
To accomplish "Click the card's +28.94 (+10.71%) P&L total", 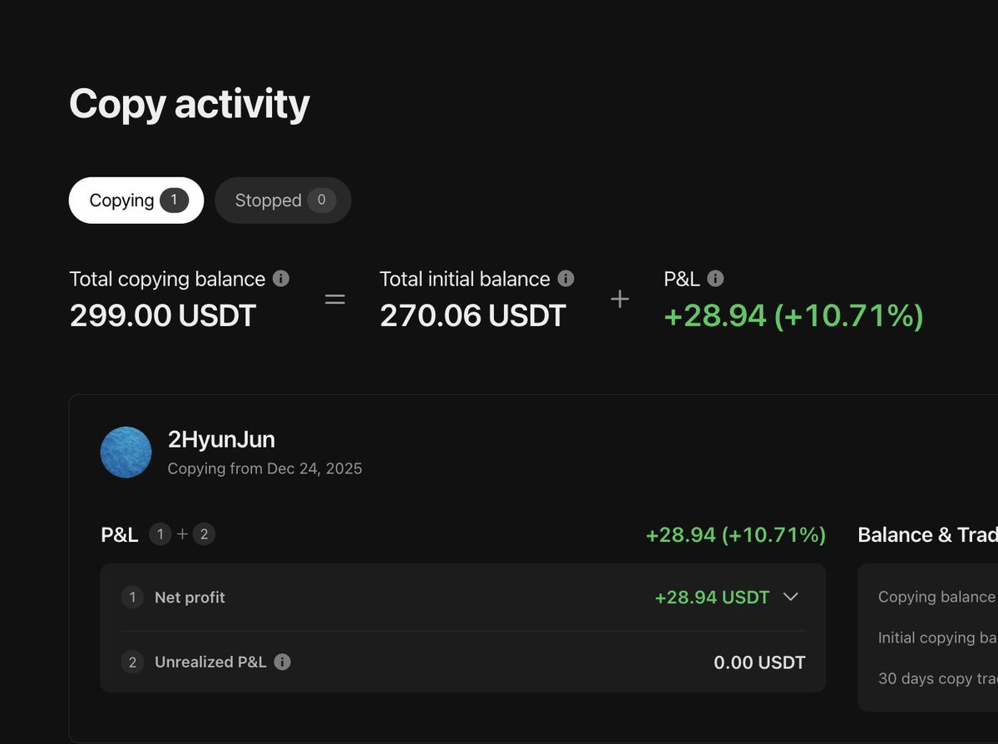I will 736,535.
